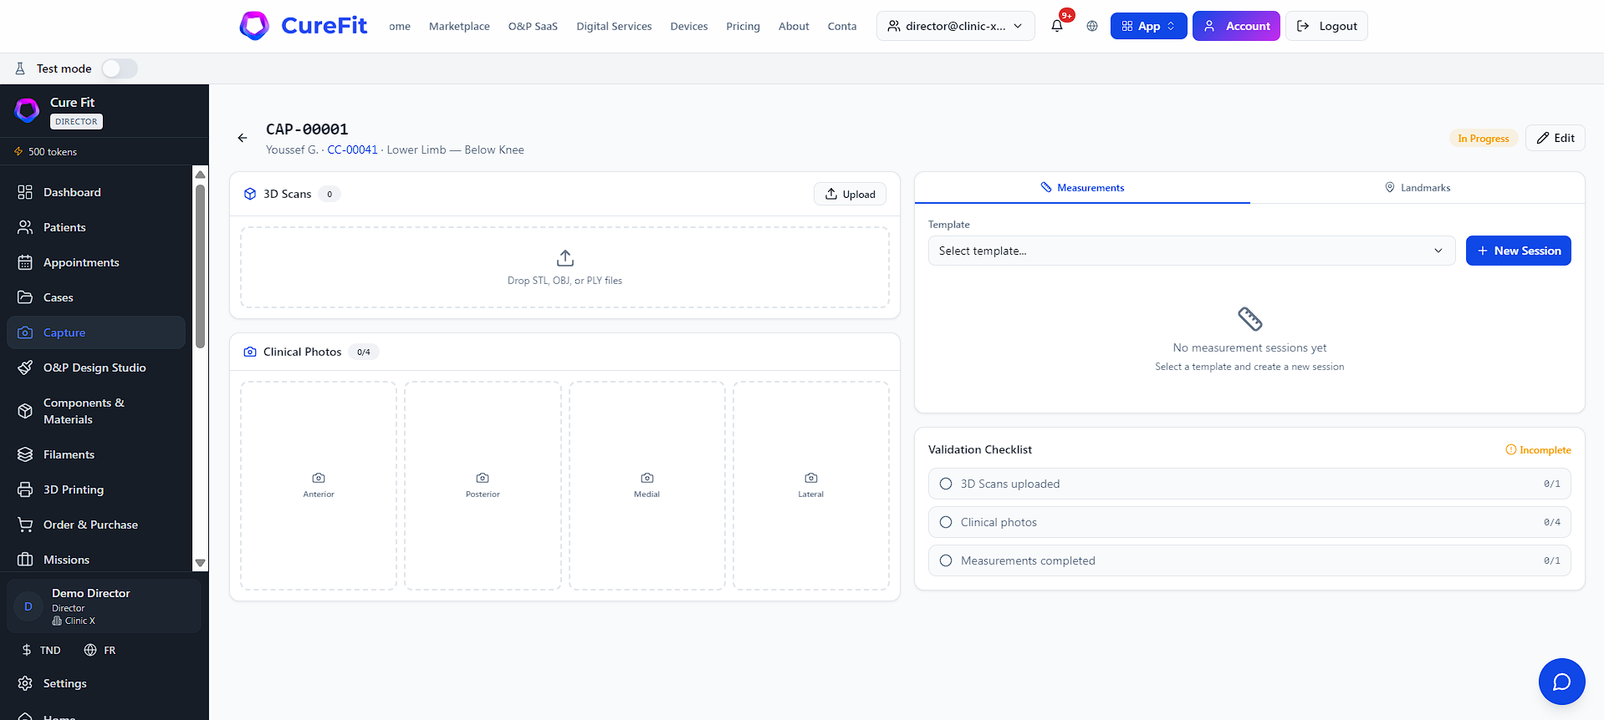
Task: Open Components & Materials in sidebar
Action: [96, 411]
